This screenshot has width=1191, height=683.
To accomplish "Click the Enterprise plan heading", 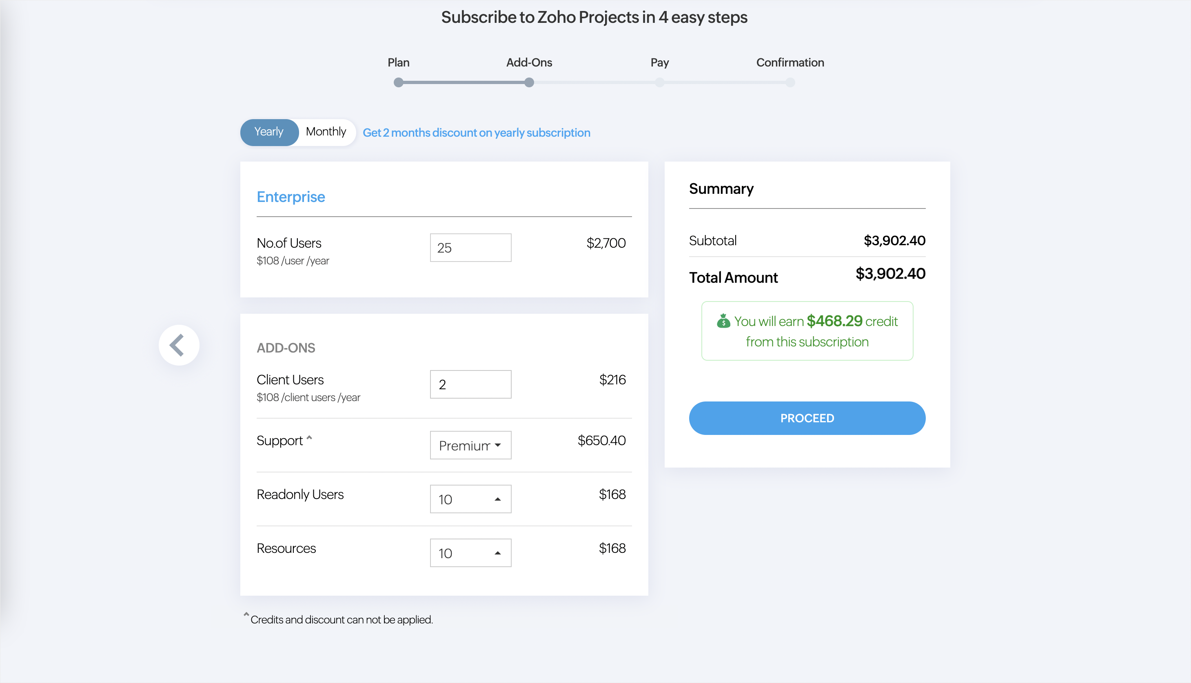I will (291, 197).
